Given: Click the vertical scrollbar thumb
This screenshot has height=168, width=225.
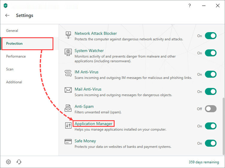Looking at the screenshot, I should 223,127.
